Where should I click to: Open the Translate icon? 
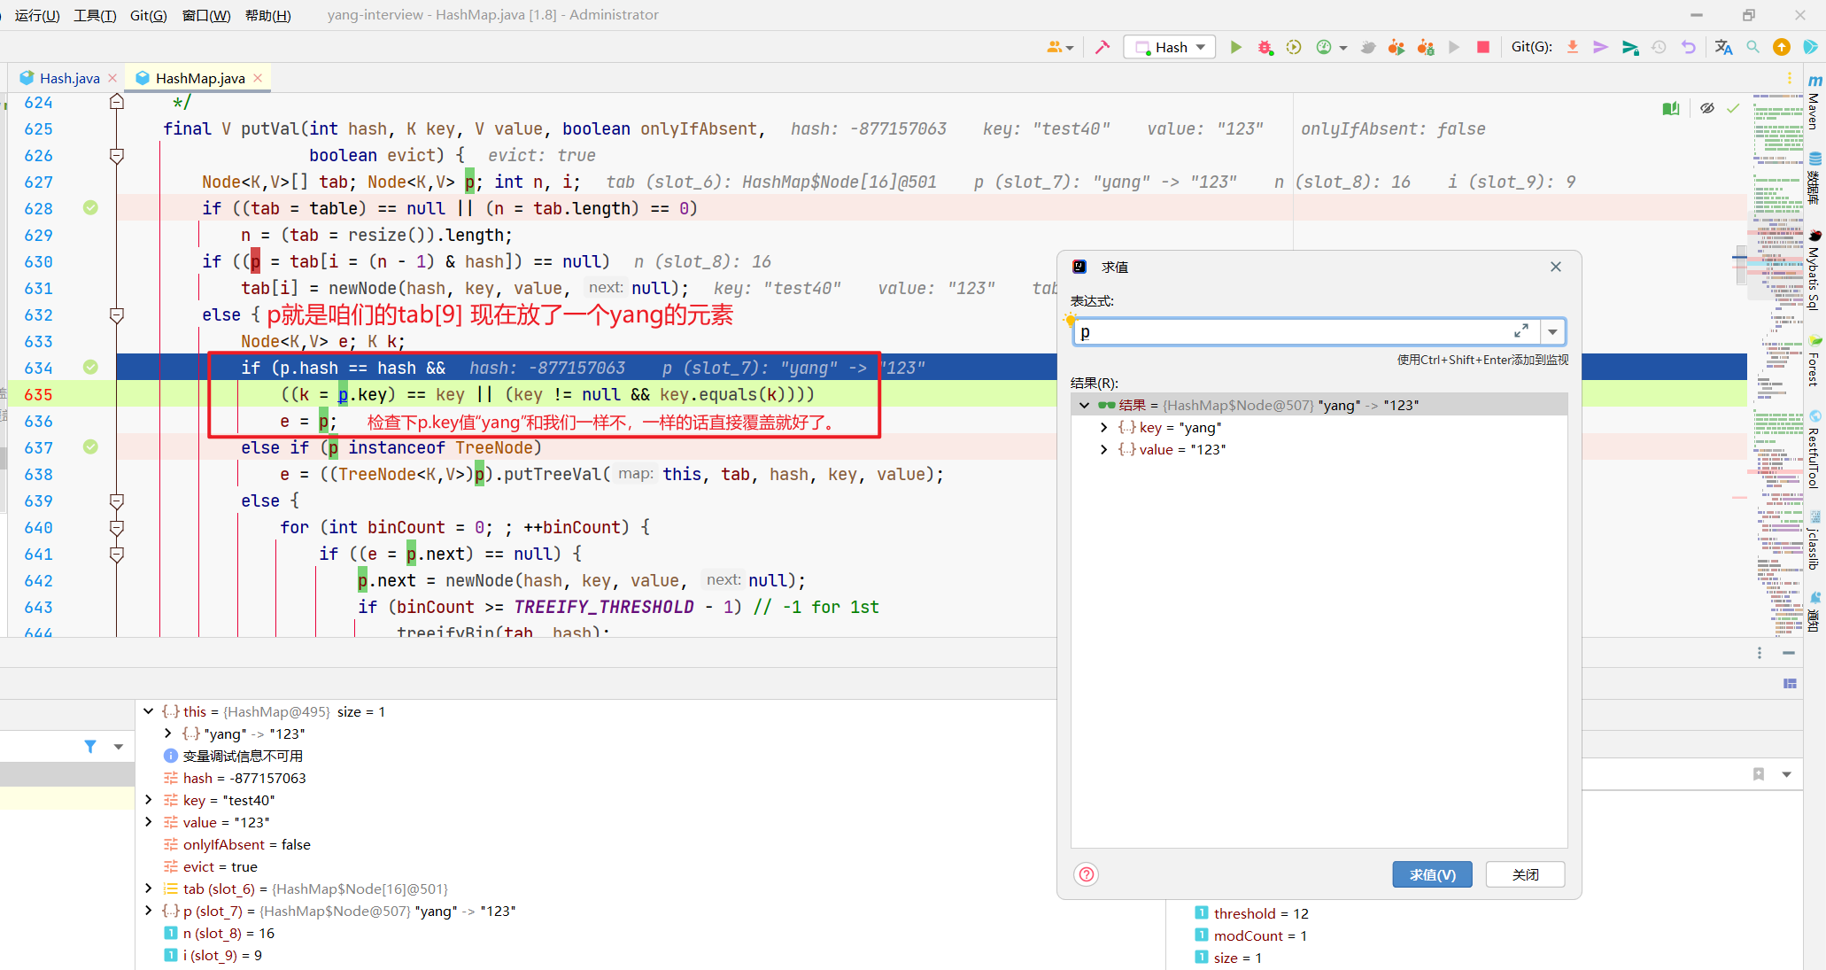pos(1723,47)
